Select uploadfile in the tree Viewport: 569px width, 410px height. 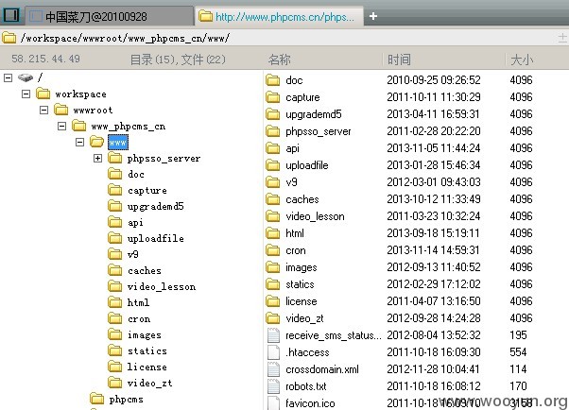point(155,238)
